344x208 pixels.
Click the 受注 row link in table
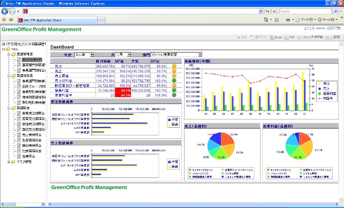pyautogui.click(x=58, y=66)
